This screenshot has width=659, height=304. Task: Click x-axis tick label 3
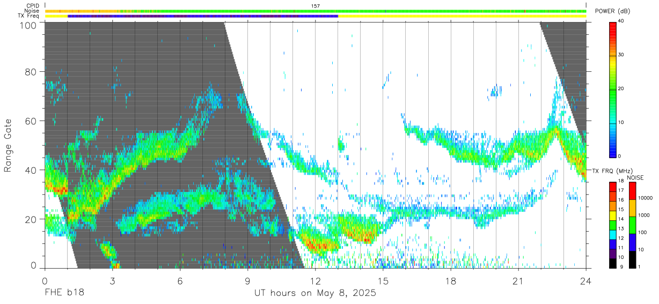112,280
